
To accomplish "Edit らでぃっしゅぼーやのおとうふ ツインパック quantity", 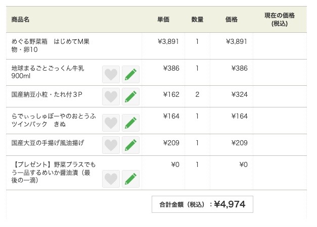I will click(130, 123).
